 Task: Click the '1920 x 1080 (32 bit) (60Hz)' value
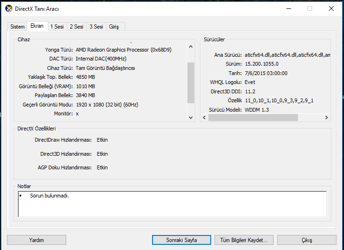click(107, 105)
